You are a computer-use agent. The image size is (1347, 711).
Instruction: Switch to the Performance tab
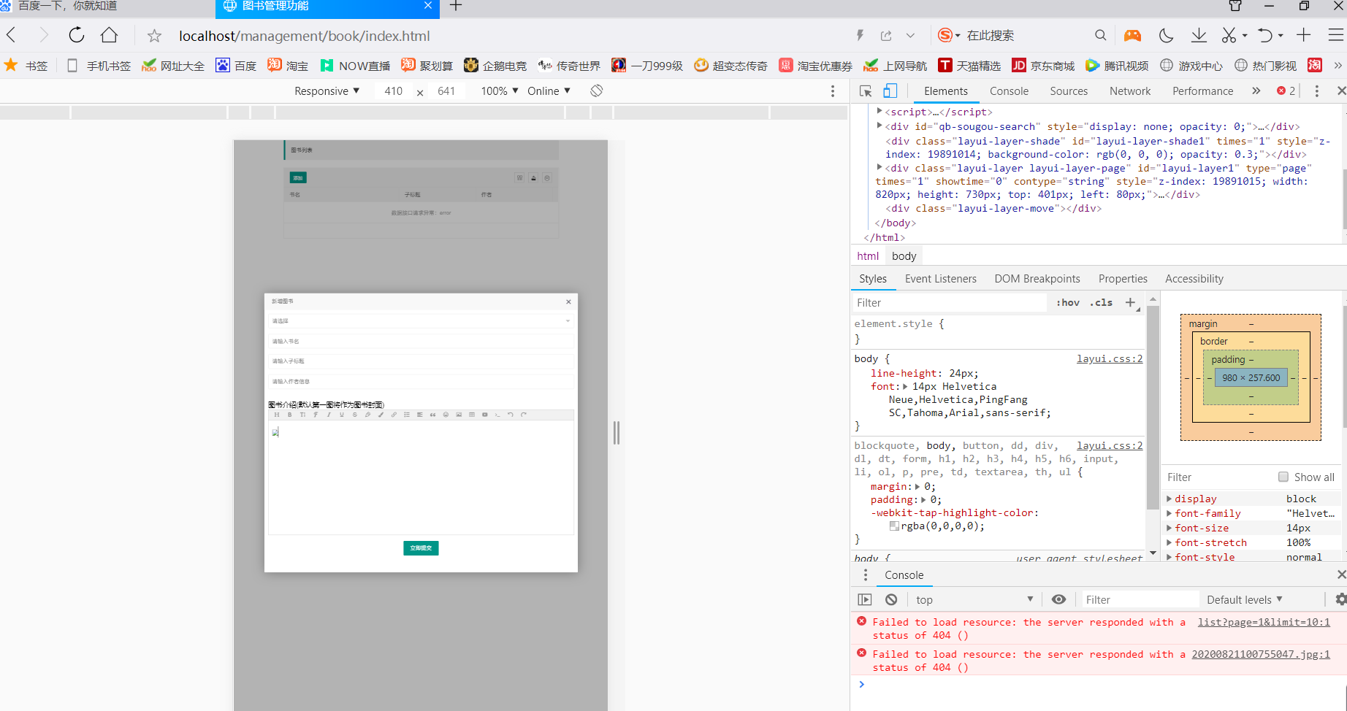click(1202, 91)
